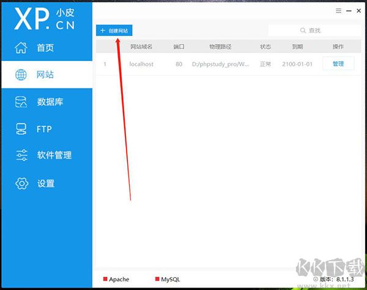Click the MySQL label in status bar
Screen dimensions: 367x290
(171, 279)
